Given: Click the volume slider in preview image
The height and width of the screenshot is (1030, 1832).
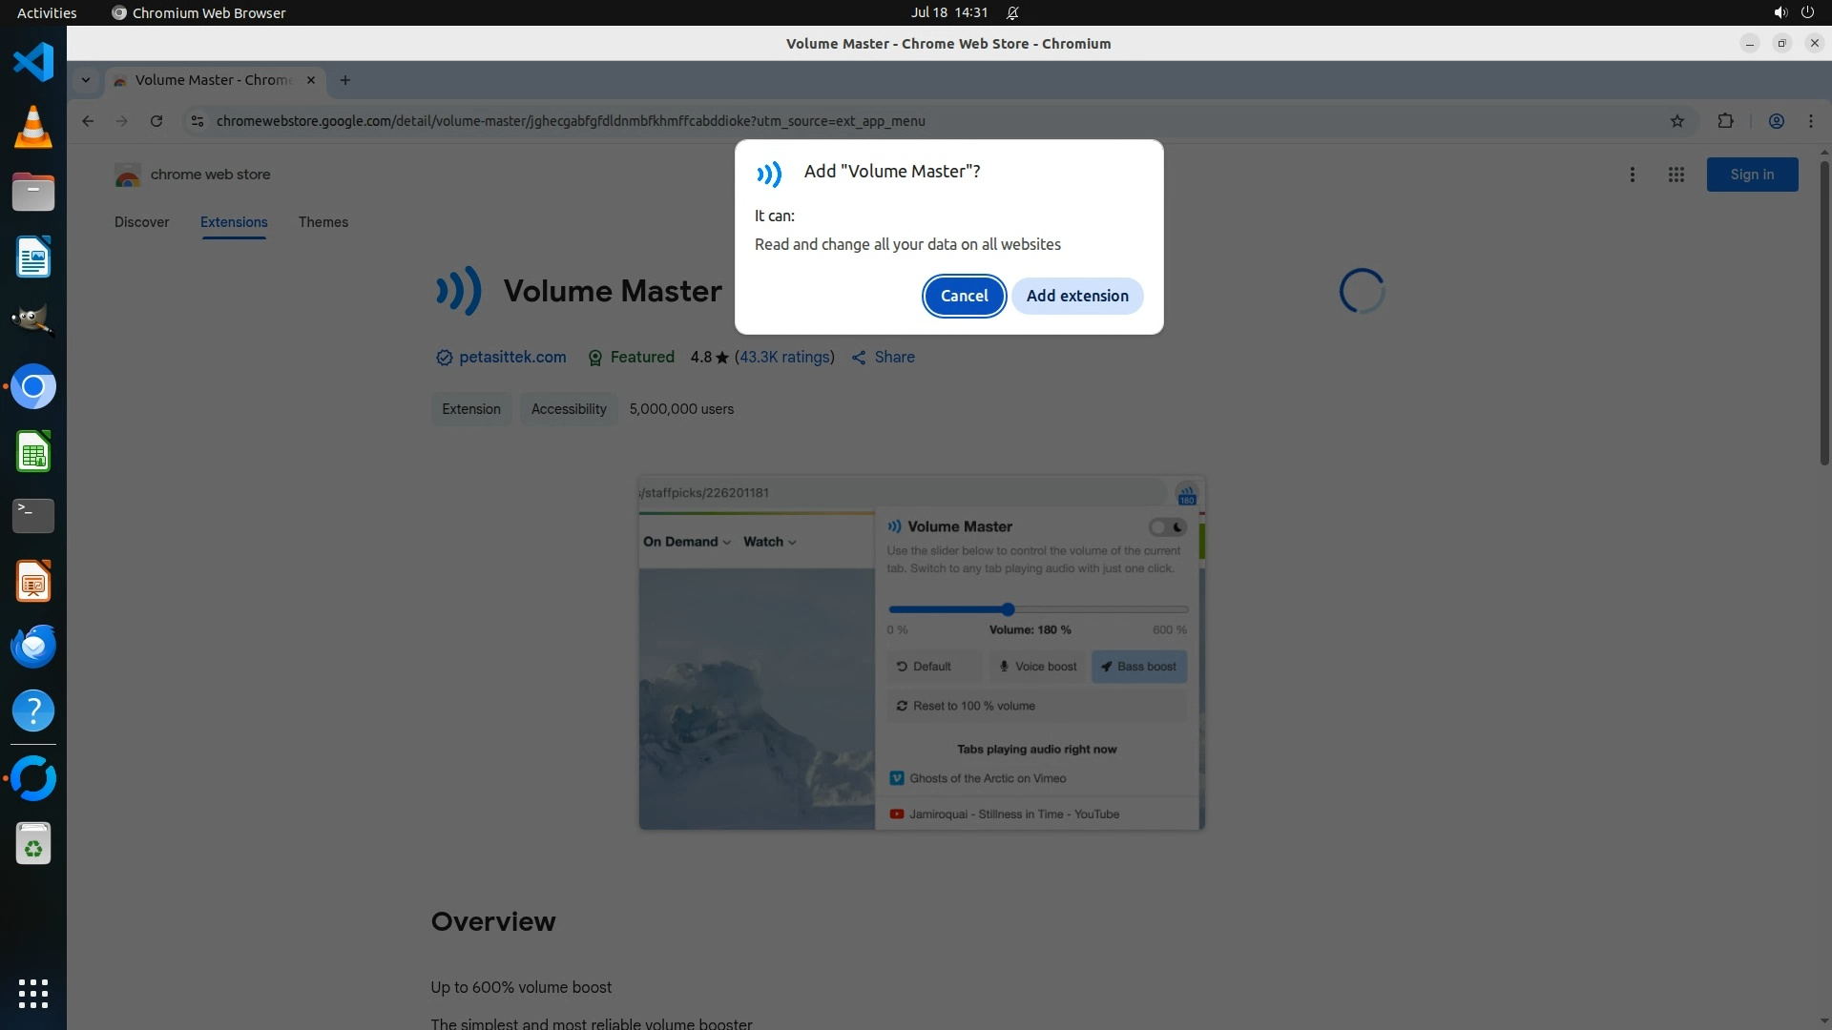Looking at the screenshot, I should (x=1008, y=609).
